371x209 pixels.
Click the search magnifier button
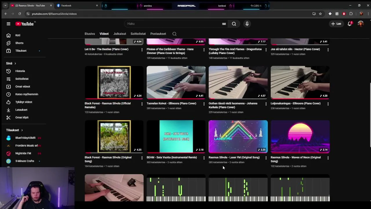234,24
